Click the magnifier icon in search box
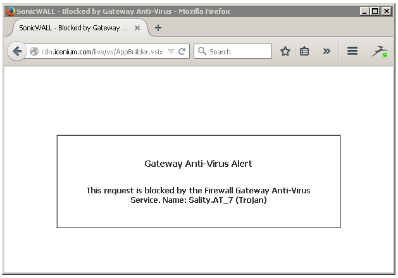Image resolution: width=398 pixels, height=278 pixels. tap(202, 51)
